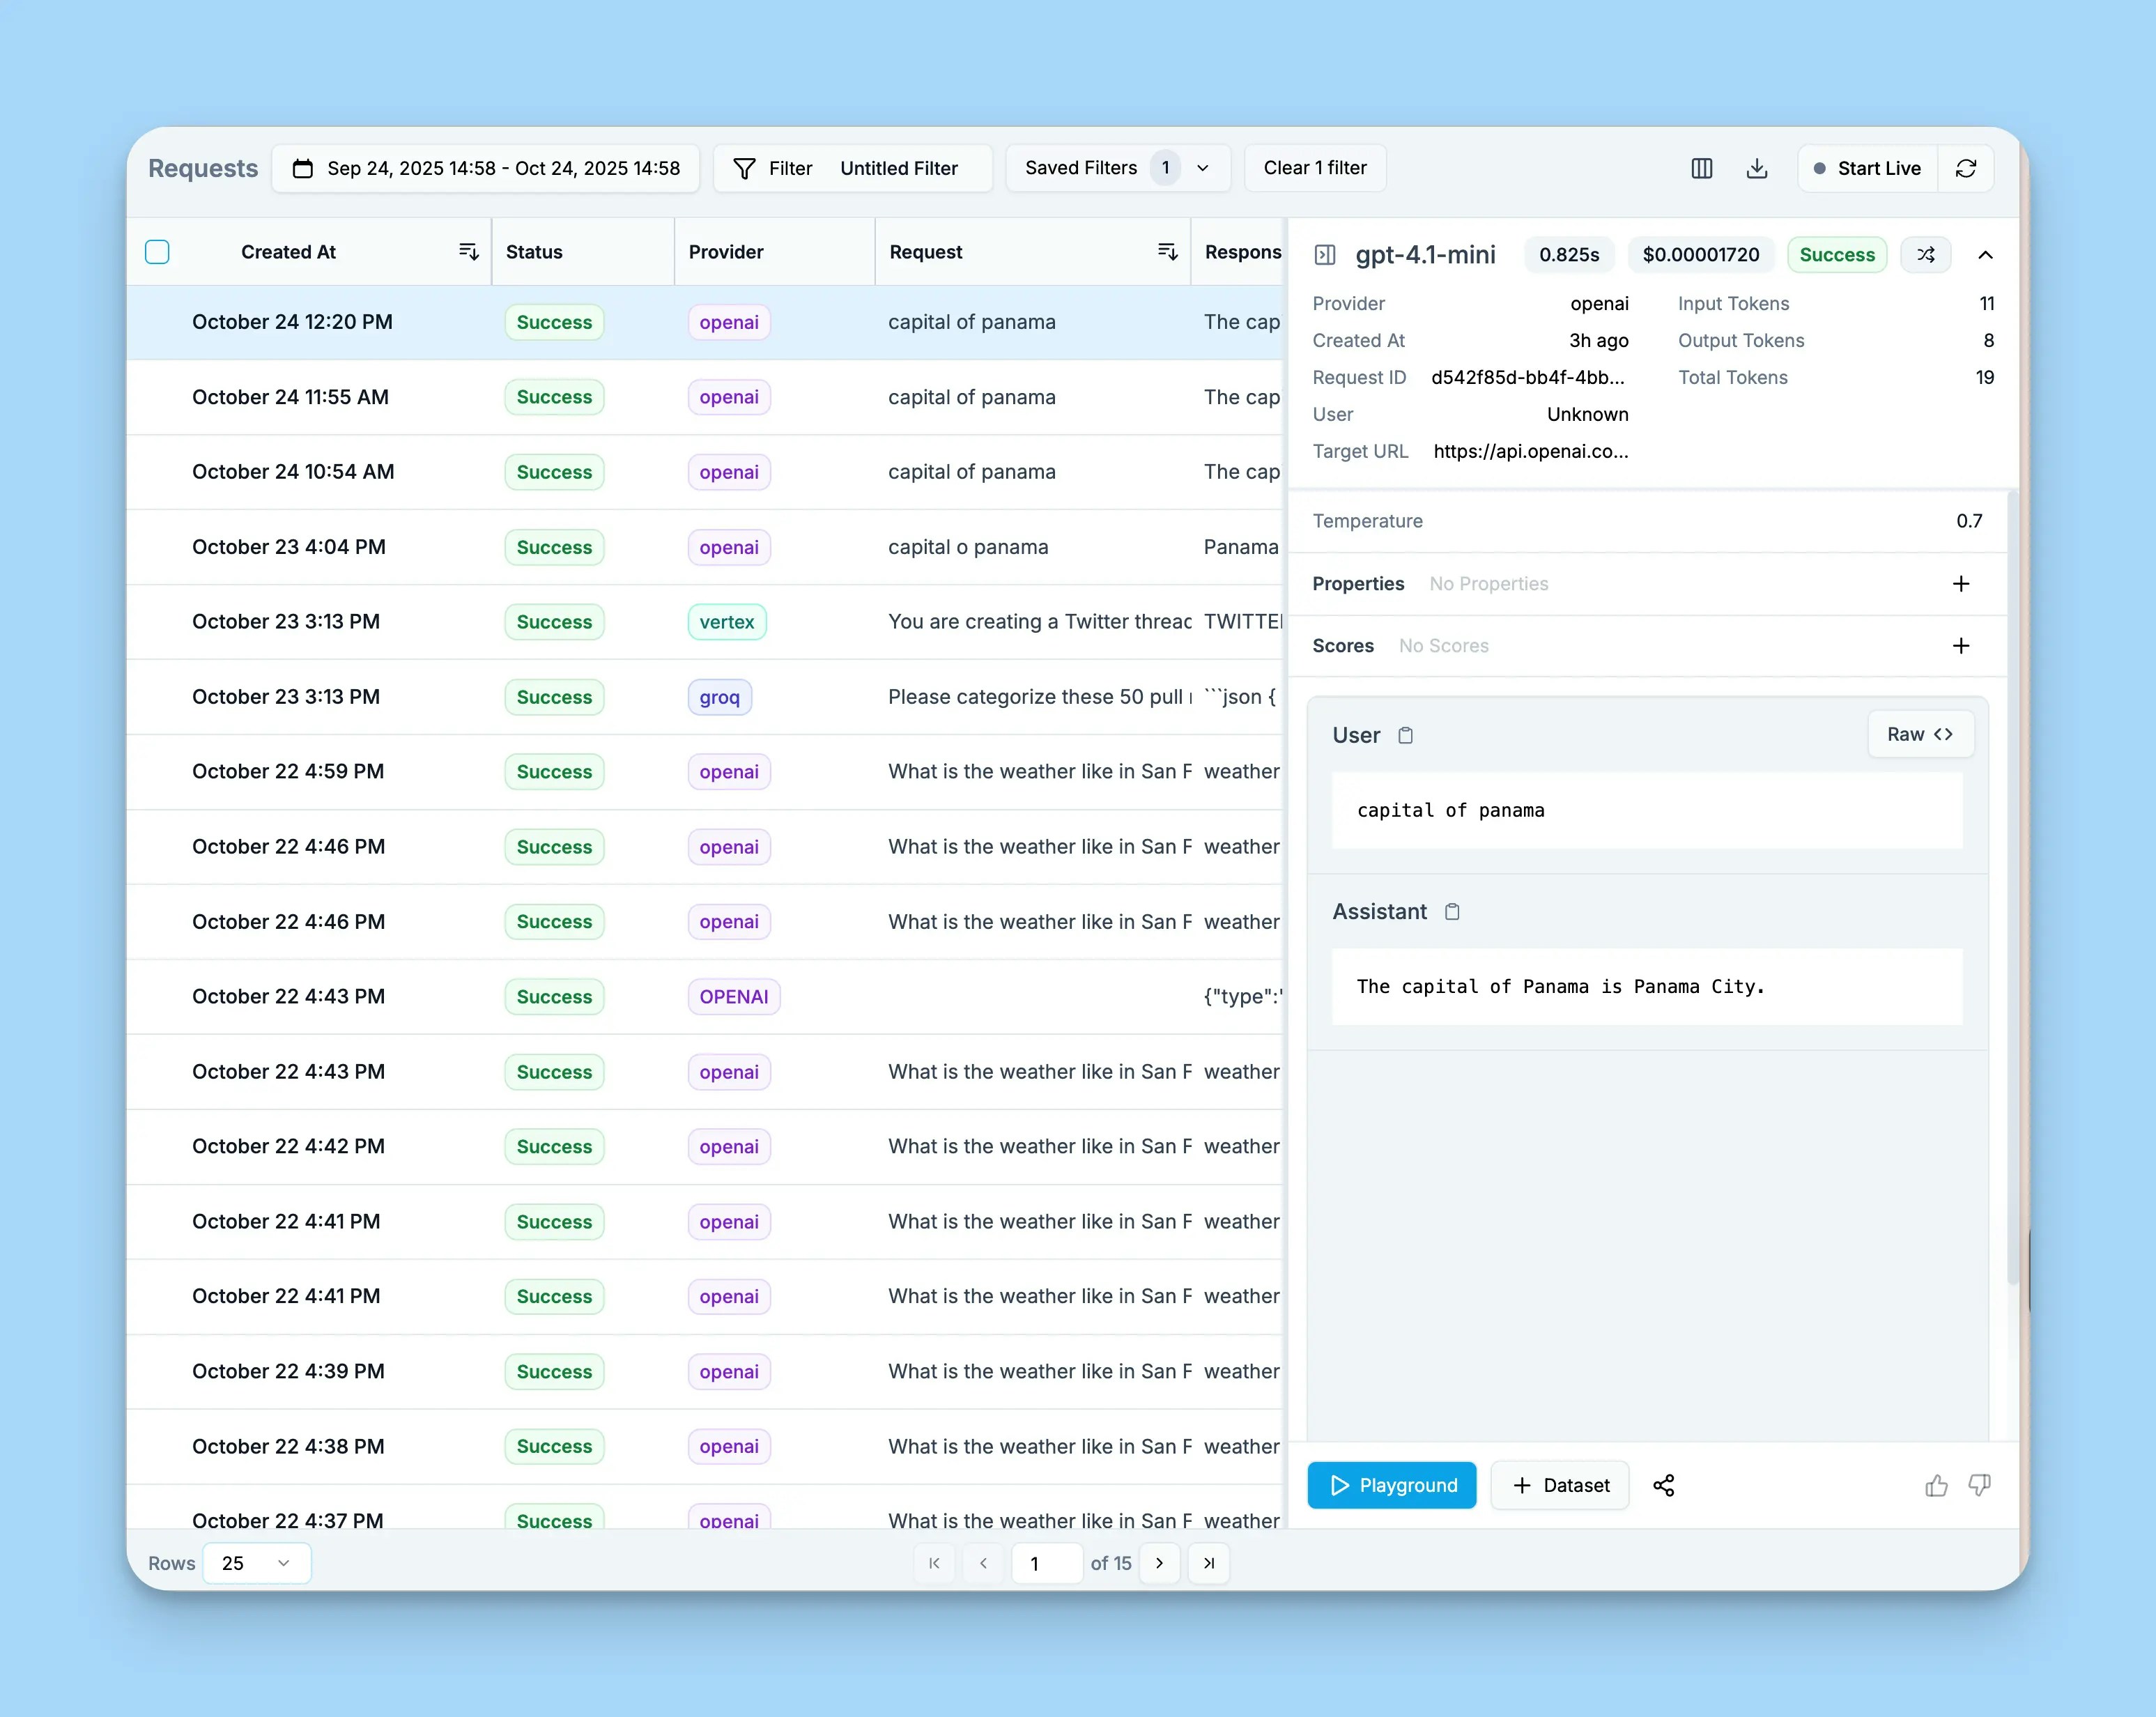Open the date range picker
This screenshot has height=1717, width=2156.
pos(487,168)
